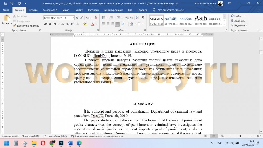Zoom in with the plus button

pos(252,136)
